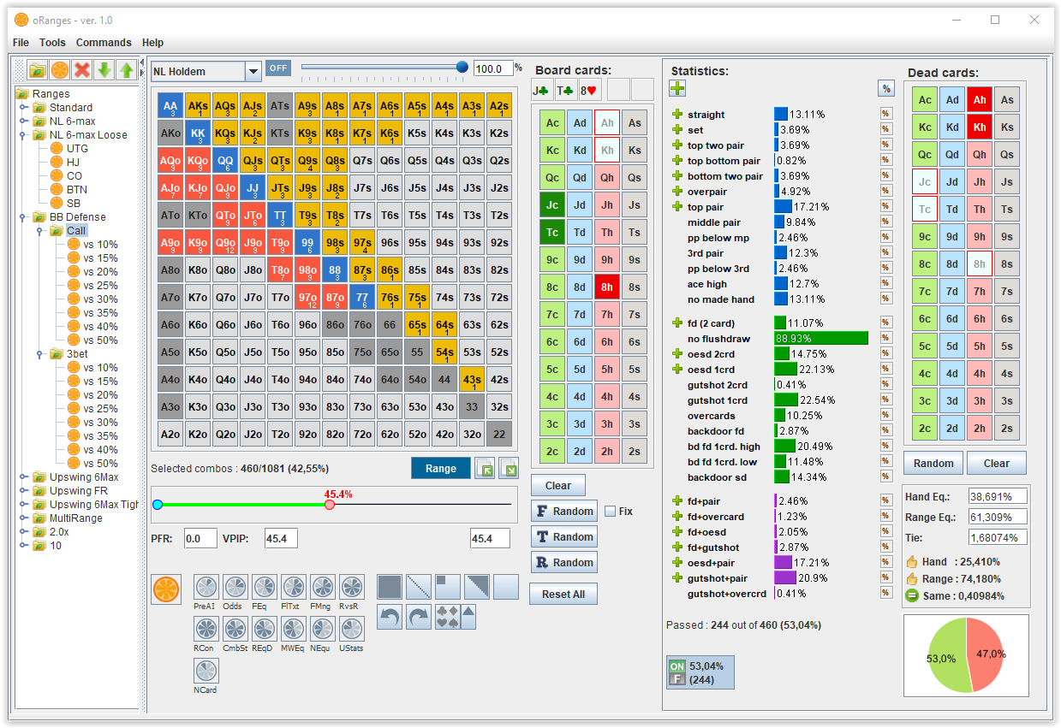This screenshot has width=1061, height=728.
Task: Open the Tools menu
Action: (52, 43)
